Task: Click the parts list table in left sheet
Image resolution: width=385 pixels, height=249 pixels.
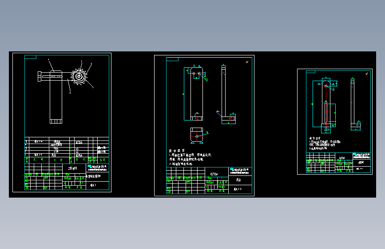Action: pos(67,150)
